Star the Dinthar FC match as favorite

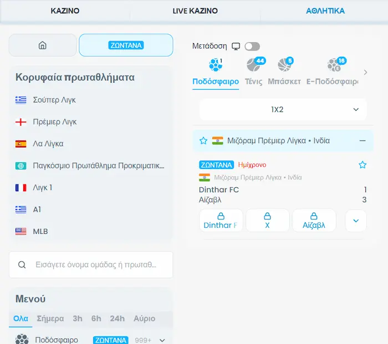point(363,165)
